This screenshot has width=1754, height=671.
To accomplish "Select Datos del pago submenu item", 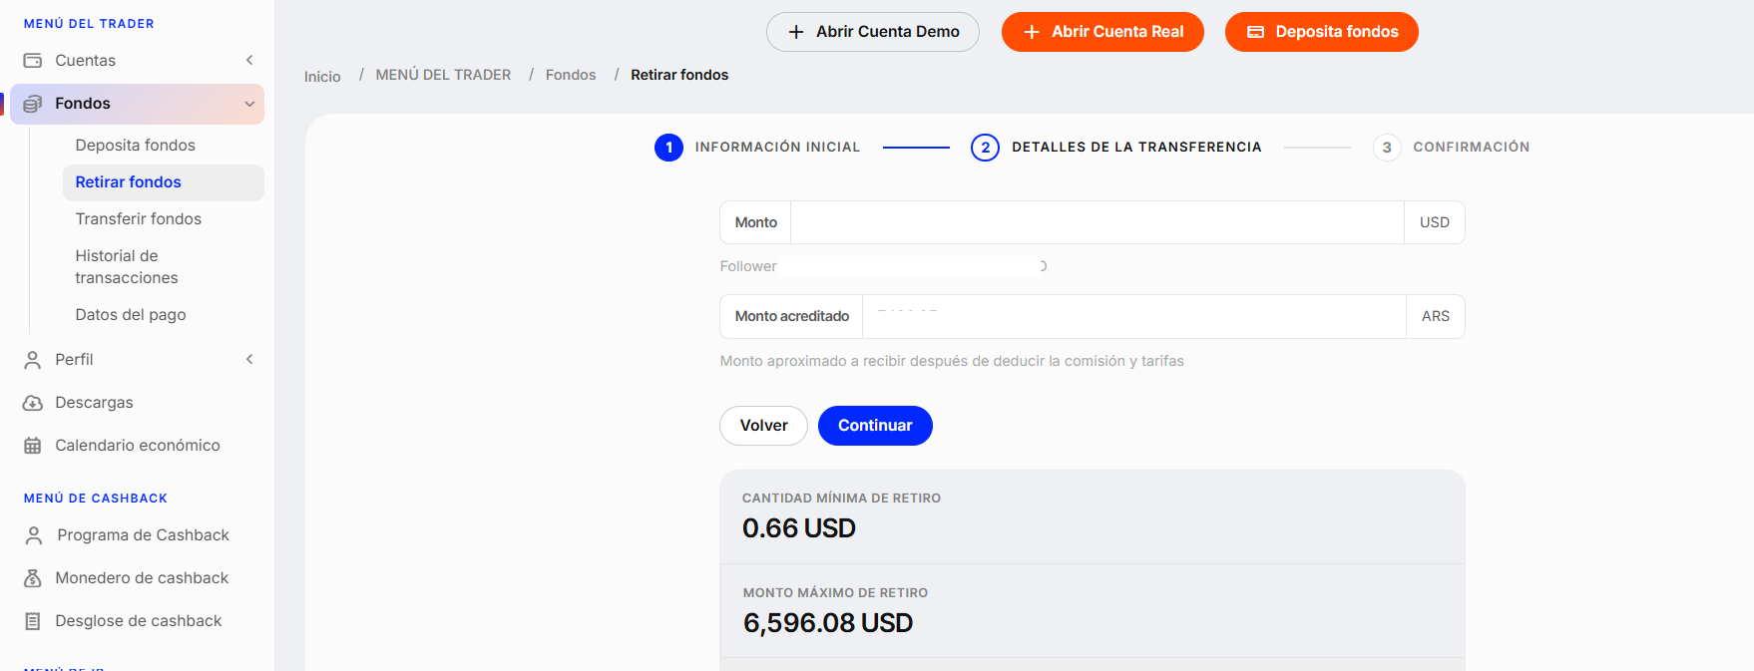I will (131, 315).
